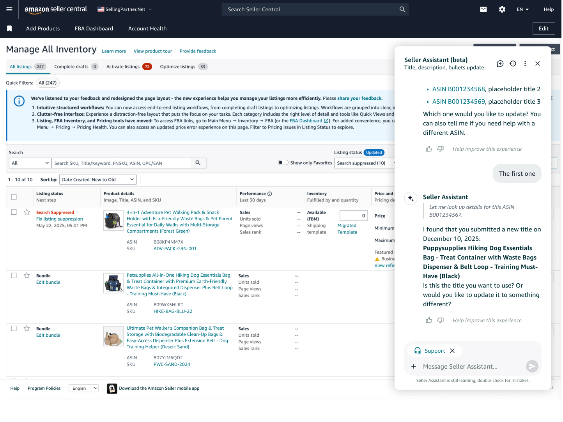
Task: Click the search magnifier beside SKU field
Action: tap(198, 163)
